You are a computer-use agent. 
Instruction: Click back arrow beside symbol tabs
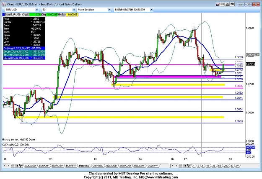coord(13,166)
